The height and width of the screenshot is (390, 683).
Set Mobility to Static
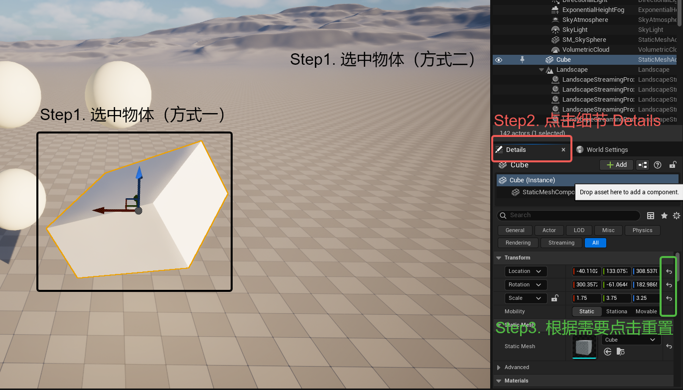click(587, 312)
